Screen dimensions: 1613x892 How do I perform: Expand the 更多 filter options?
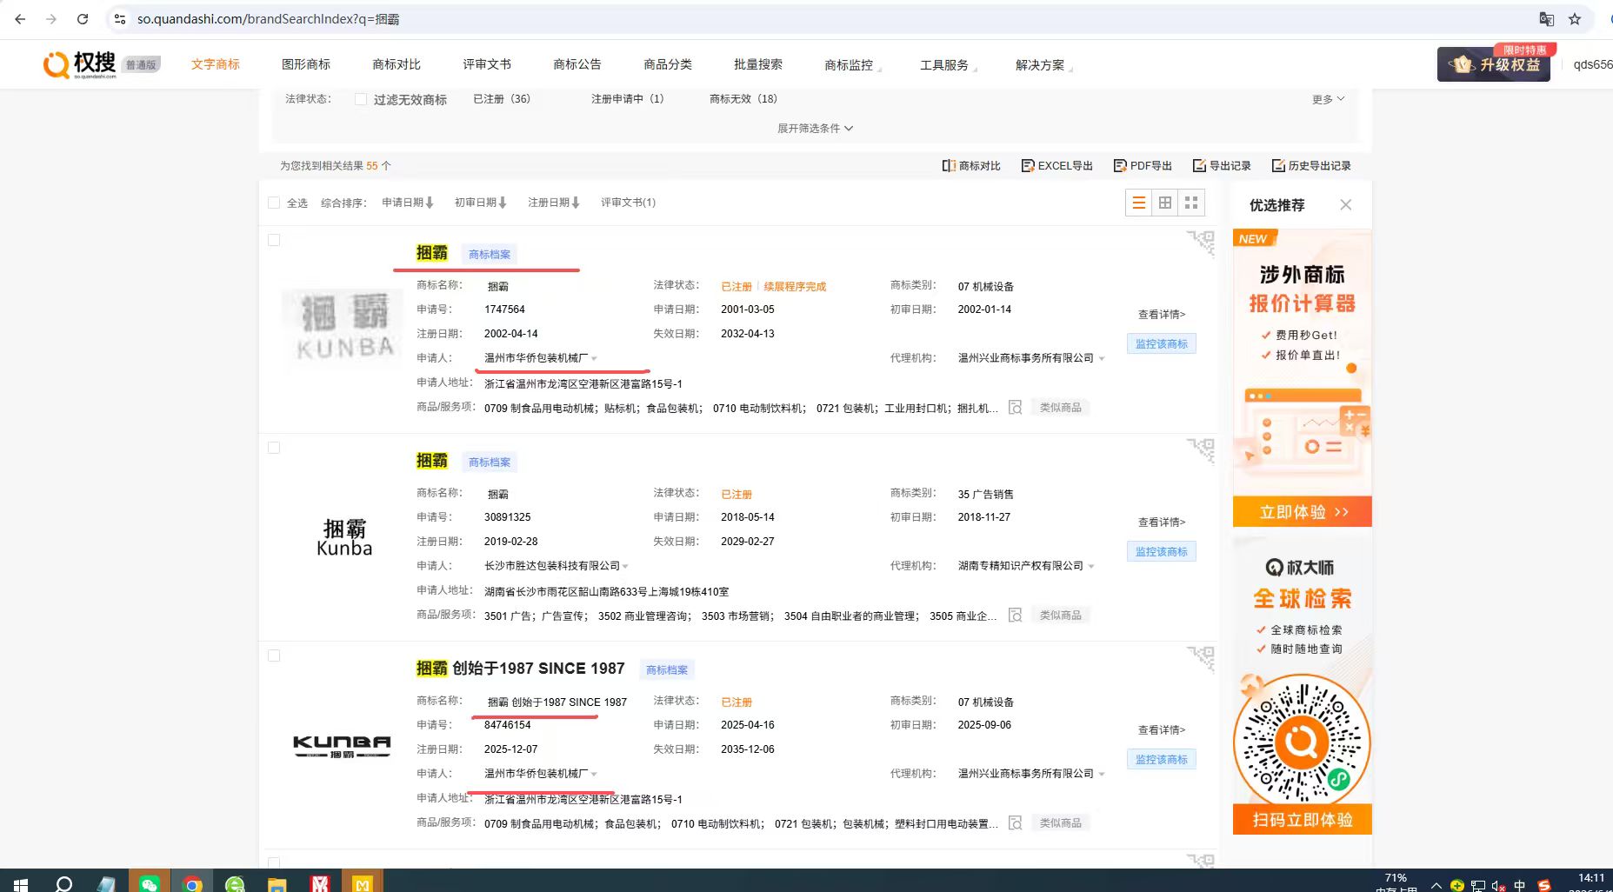pos(1328,99)
